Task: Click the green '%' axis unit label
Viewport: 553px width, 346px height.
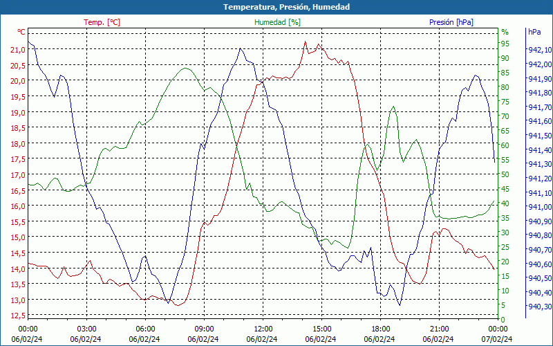Action: [x=505, y=32]
